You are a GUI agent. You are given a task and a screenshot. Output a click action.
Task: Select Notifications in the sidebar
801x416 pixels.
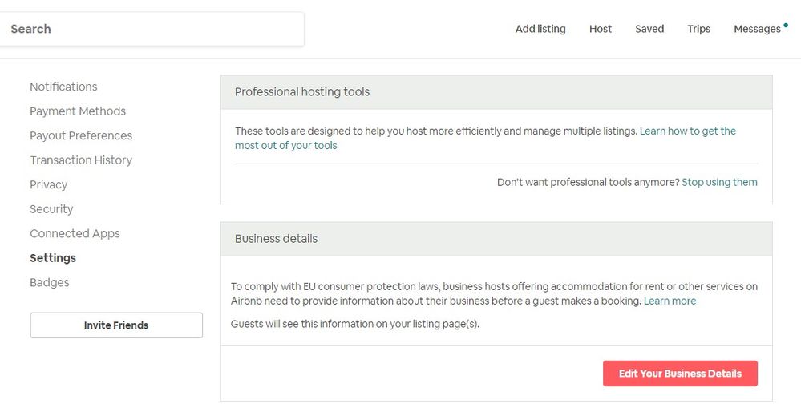tap(63, 87)
